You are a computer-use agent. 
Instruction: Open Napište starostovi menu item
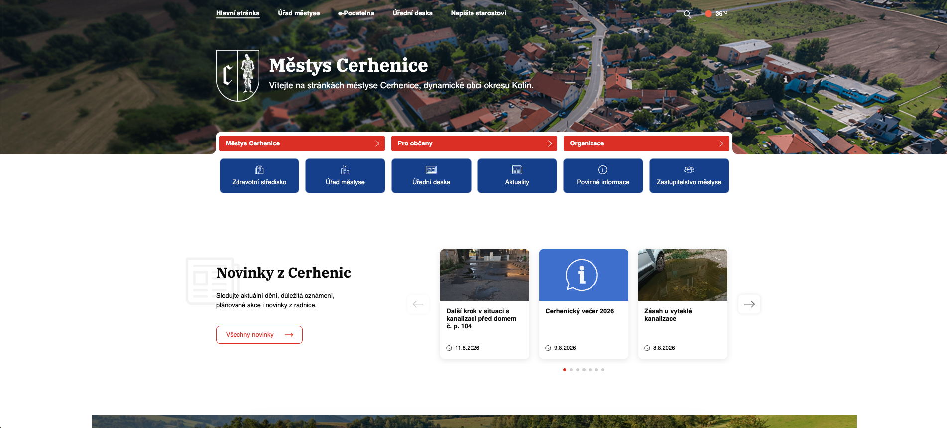coord(478,13)
